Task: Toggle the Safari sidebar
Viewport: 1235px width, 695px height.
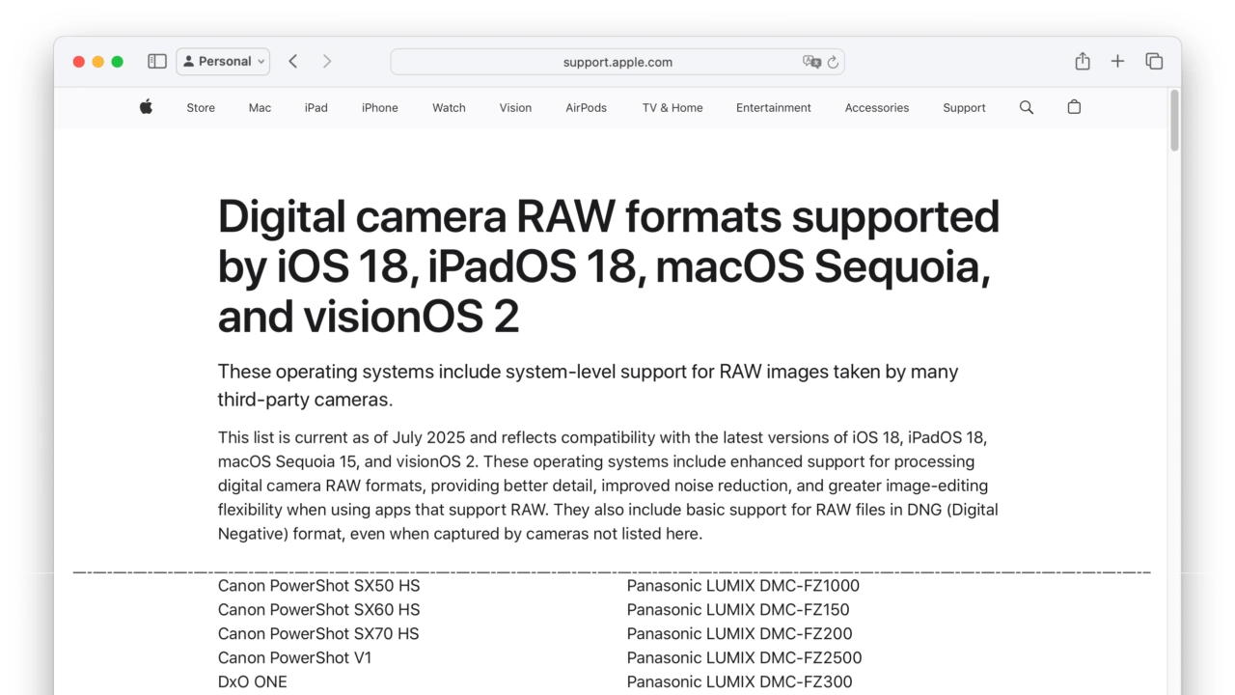Action: pyautogui.click(x=157, y=62)
